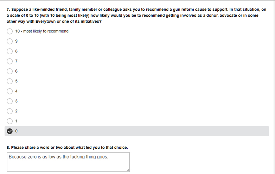Click the number 5 label beside its radio
275x174 pixels.
[16, 81]
